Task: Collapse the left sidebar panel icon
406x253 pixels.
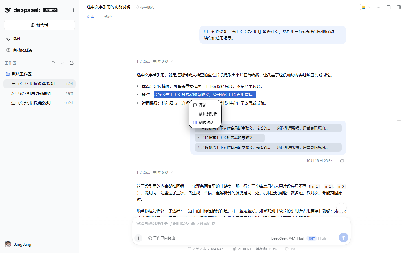Action: coord(72,10)
